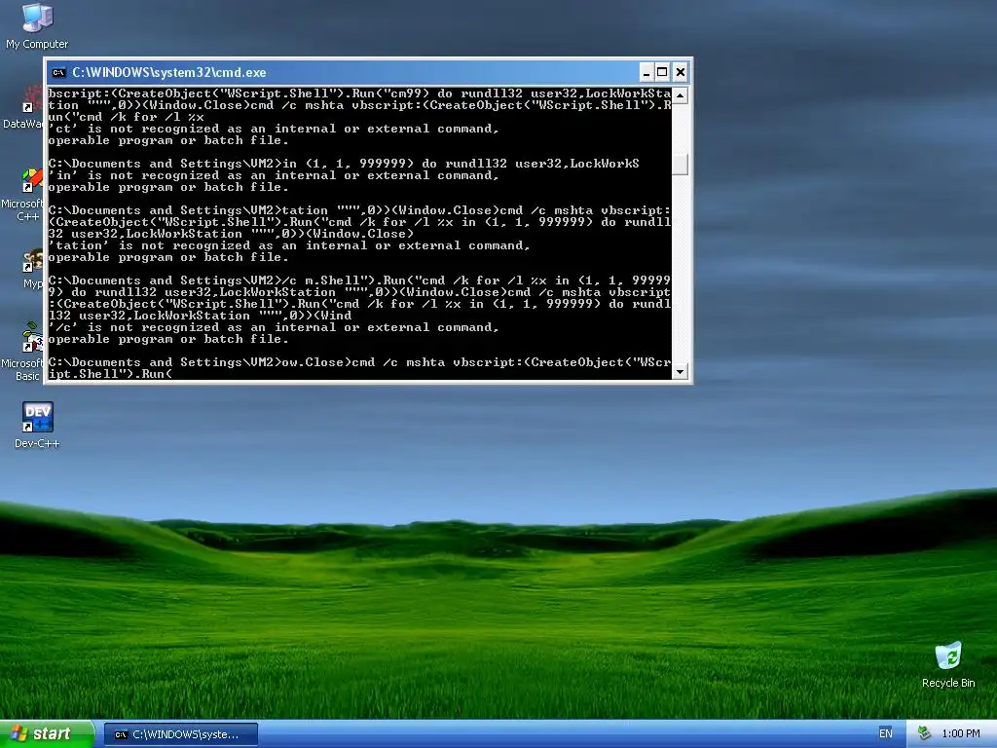Open the EN language bar indicator
This screenshot has height=748, width=997.
(x=885, y=733)
